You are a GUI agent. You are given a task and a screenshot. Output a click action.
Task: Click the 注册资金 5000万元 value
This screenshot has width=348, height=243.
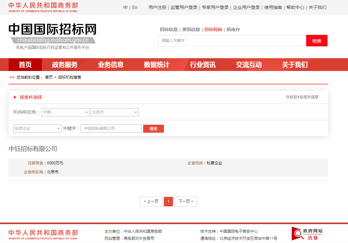point(55,163)
